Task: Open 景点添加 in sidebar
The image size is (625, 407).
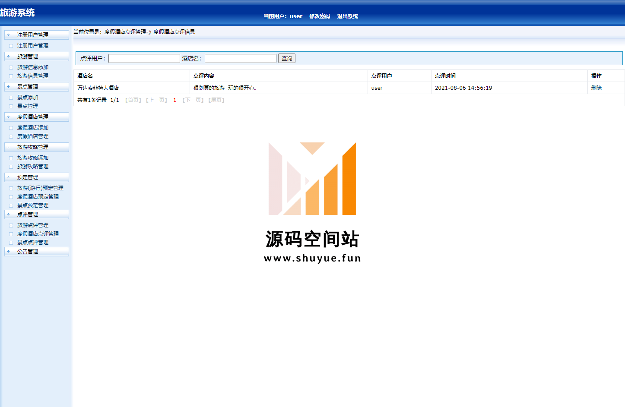Action: coord(28,97)
